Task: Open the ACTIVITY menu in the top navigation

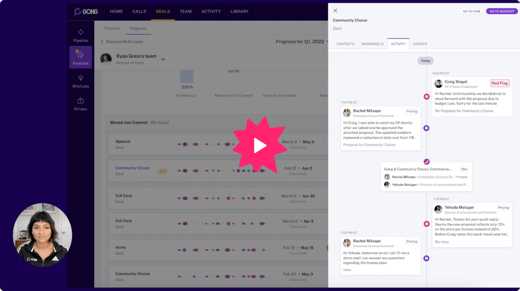Action: [211, 12]
